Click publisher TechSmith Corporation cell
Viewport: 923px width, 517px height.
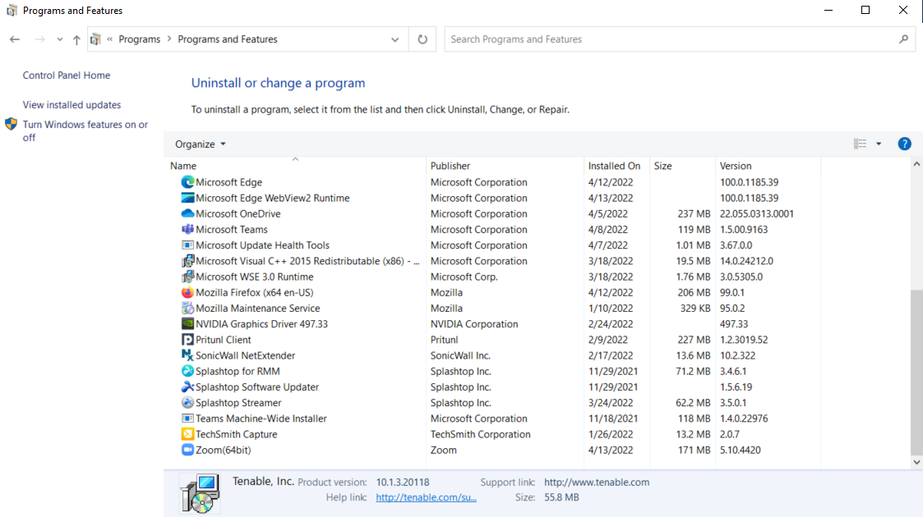(x=480, y=434)
